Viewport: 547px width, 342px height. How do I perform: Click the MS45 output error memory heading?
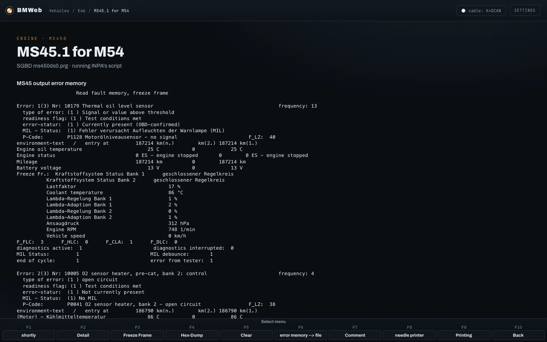(x=51, y=83)
